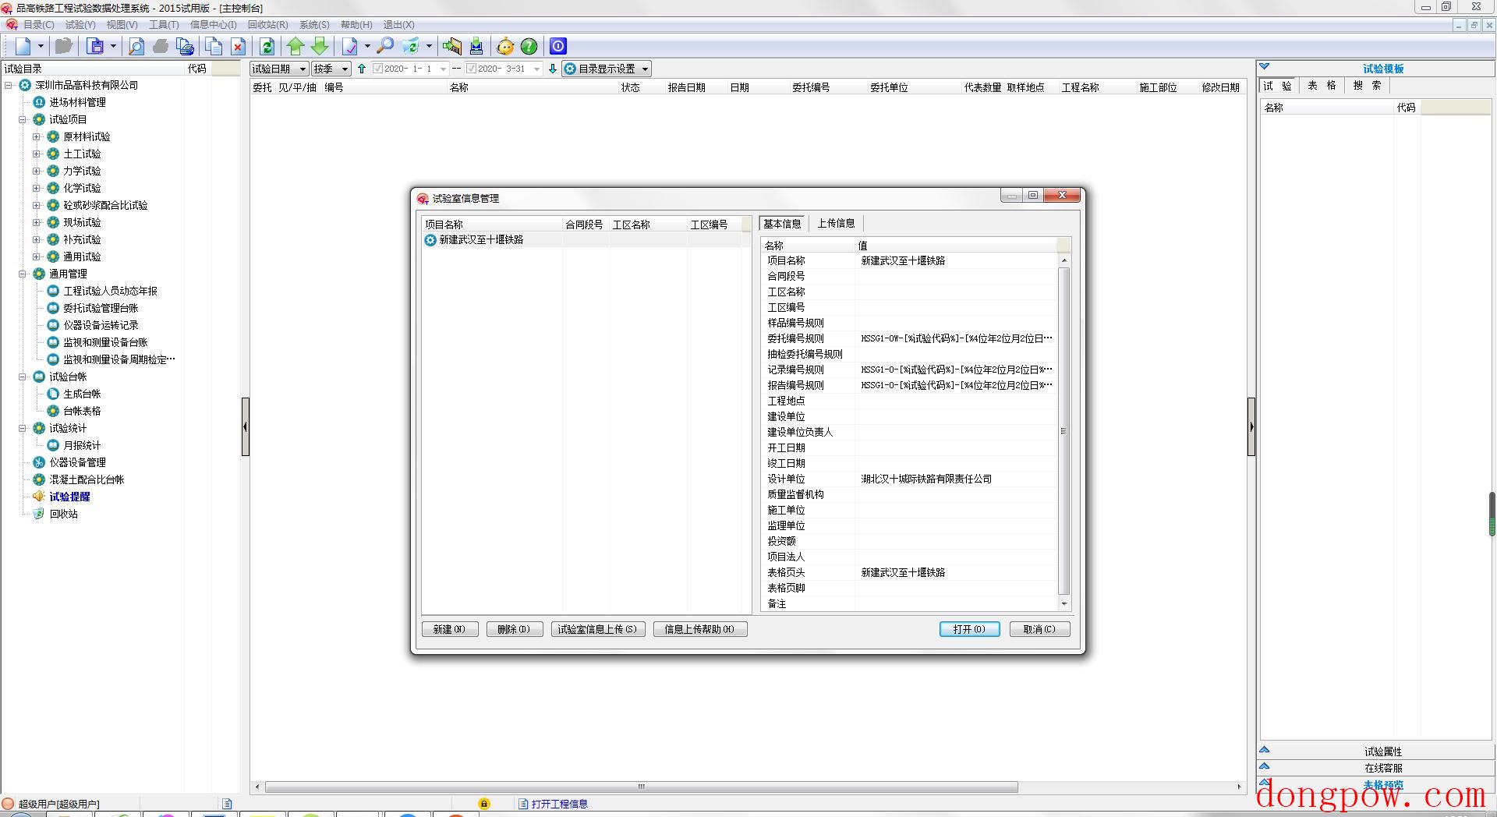Open the 试验日期 dropdown
The width and height of the screenshot is (1497, 817).
[x=279, y=69]
